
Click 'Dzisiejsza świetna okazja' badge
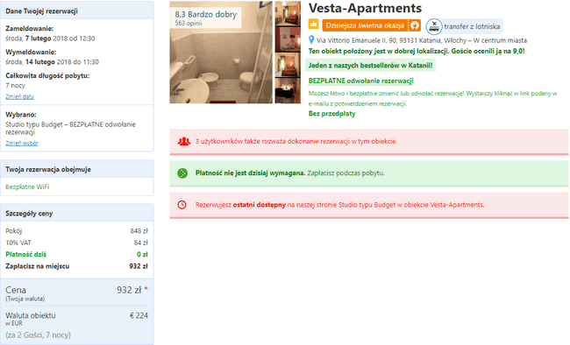pyautogui.click(x=371, y=25)
